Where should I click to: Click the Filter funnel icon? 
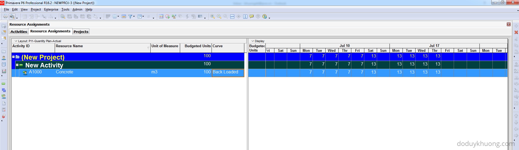[x=130, y=16]
